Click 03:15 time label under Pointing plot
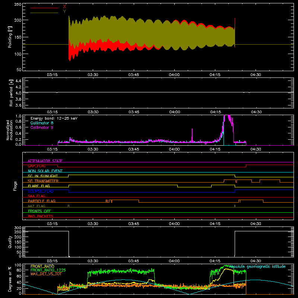Viewport: 298px width, 298px height. (52, 75)
